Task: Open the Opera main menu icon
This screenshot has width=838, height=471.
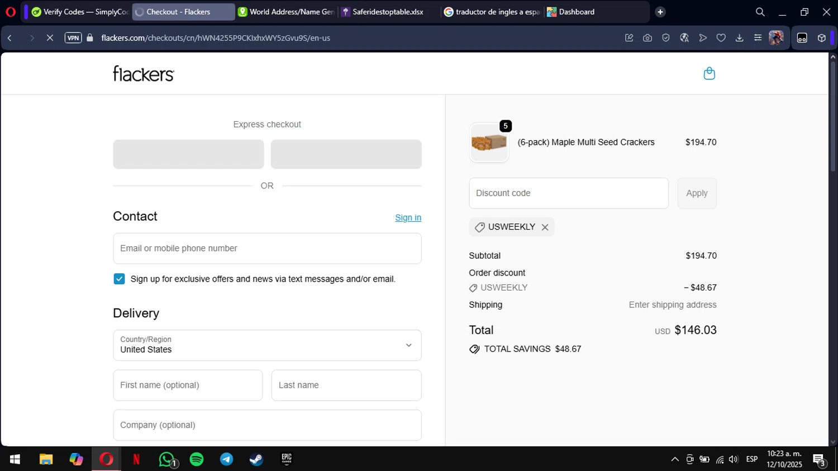Action: pos(11,12)
